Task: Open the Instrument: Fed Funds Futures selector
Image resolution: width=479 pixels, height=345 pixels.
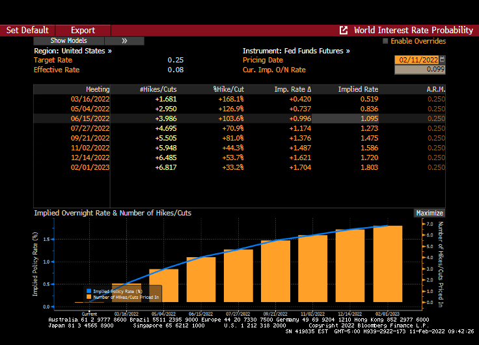Action: point(296,50)
